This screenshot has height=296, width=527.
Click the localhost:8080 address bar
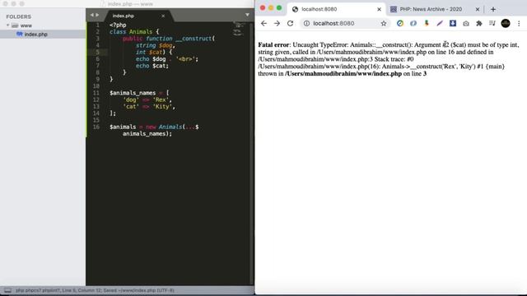344,23
